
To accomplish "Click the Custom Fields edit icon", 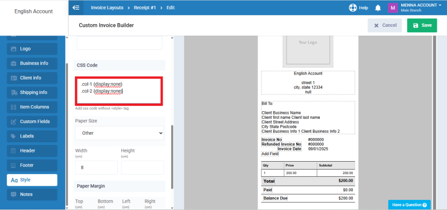I will tap(13, 121).
